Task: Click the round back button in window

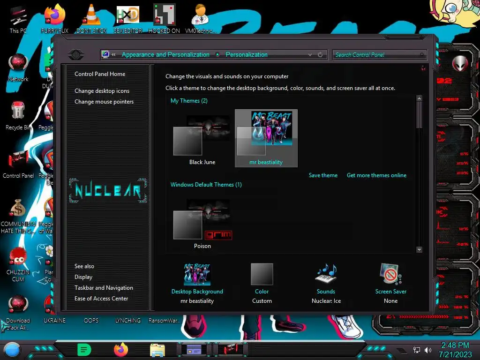Action: 76,55
